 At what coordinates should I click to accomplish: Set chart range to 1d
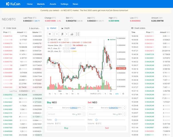click(78, 94)
